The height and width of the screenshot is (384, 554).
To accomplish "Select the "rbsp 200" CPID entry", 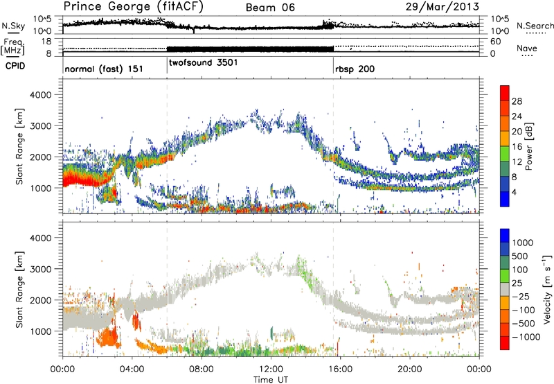I will click(x=355, y=69).
